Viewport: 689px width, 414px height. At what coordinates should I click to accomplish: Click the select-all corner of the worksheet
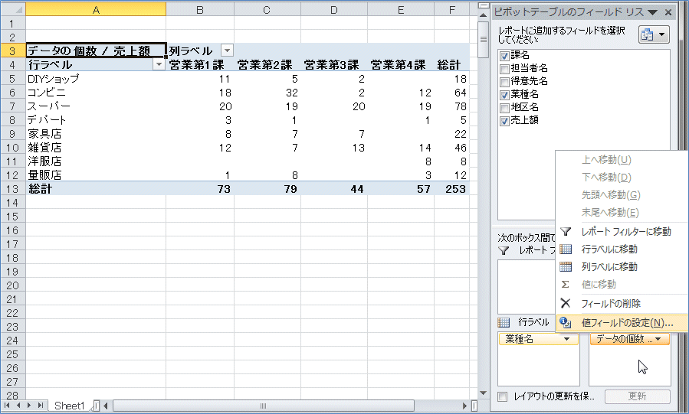[x=13, y=9]
